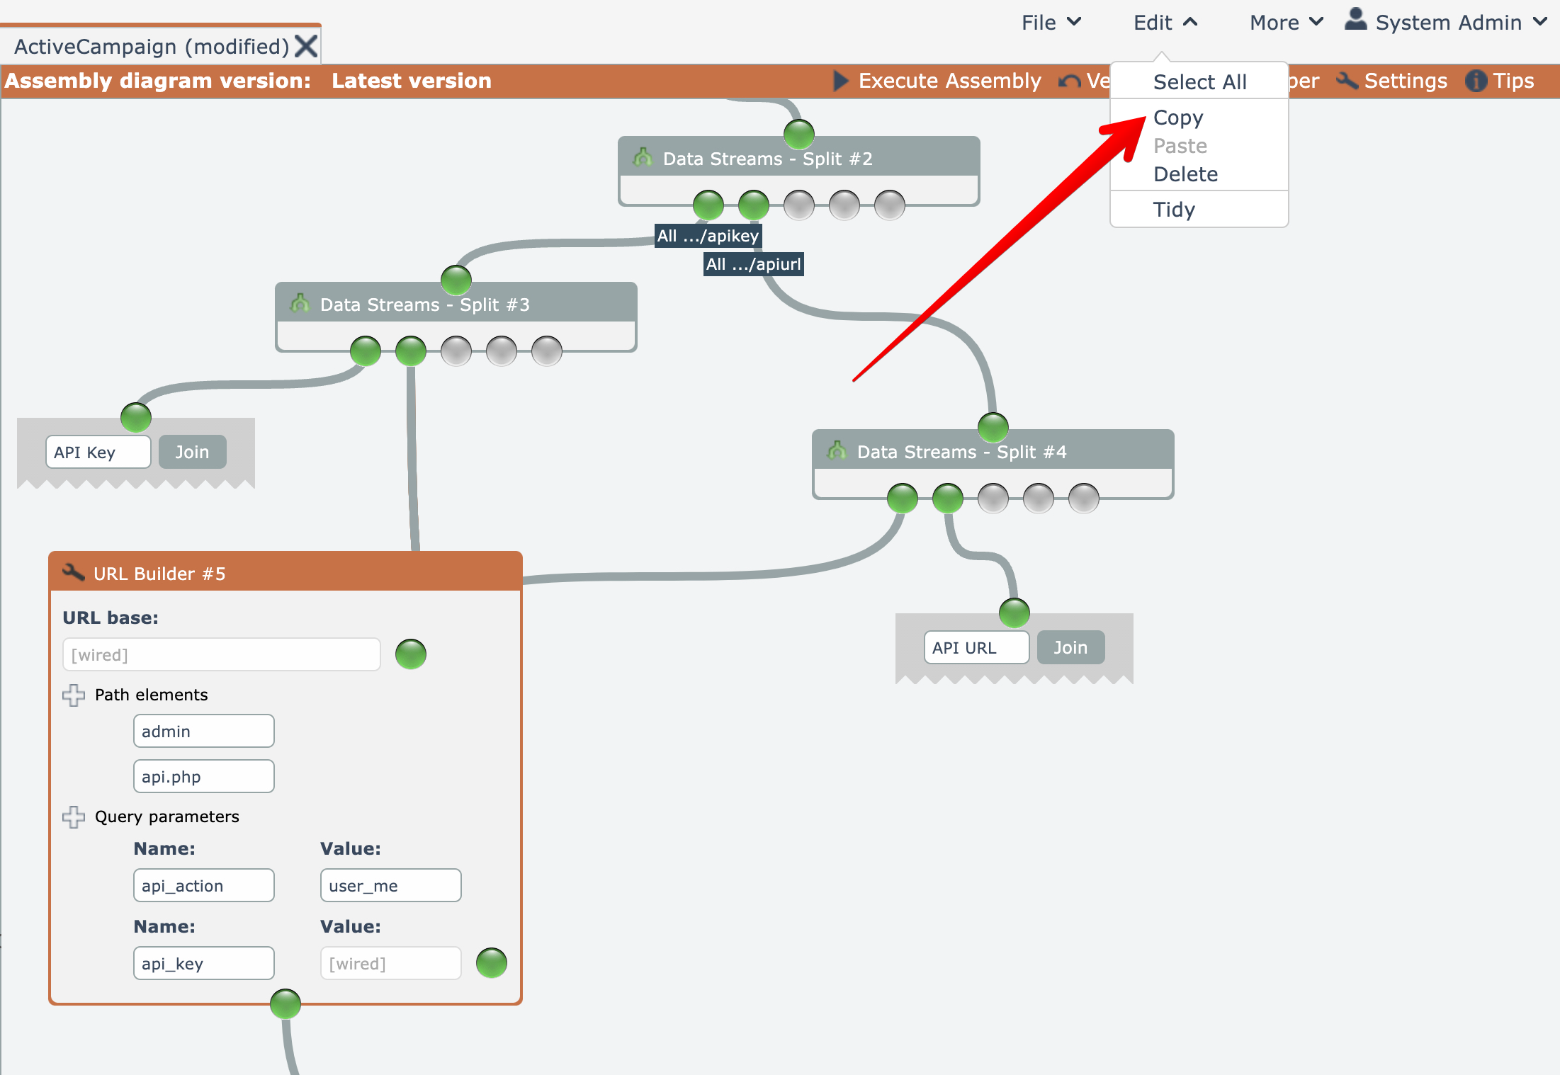Viewport: 1560px width, 1075px height.
Task: Click the Execute Assembly play icon
Action: [840, 81]
